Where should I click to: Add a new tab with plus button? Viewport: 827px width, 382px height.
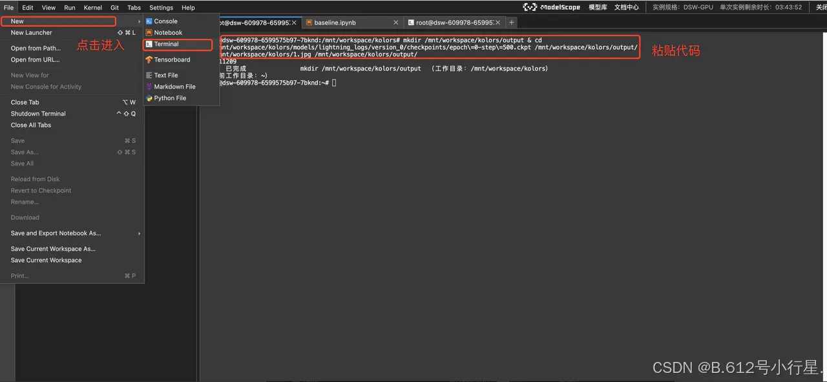point(511,22)
